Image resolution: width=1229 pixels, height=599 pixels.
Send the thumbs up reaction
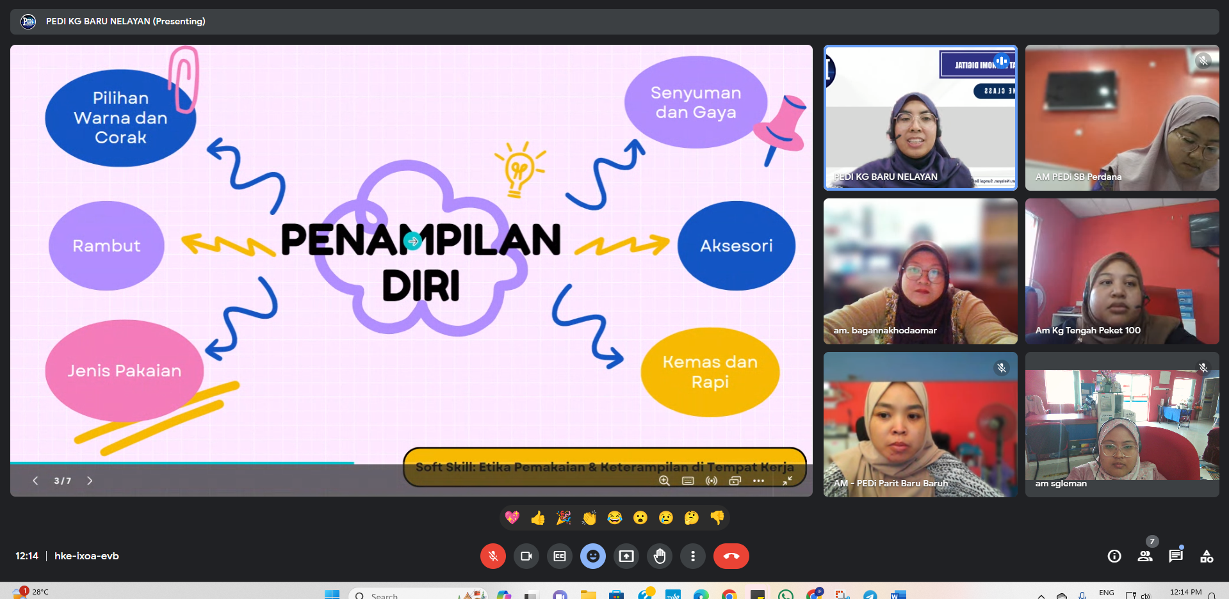click(538, 518)
